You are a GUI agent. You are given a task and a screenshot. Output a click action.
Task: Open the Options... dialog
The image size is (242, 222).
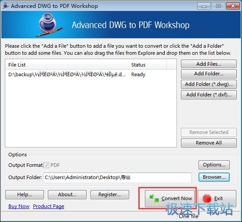click(x=214, y=165)
